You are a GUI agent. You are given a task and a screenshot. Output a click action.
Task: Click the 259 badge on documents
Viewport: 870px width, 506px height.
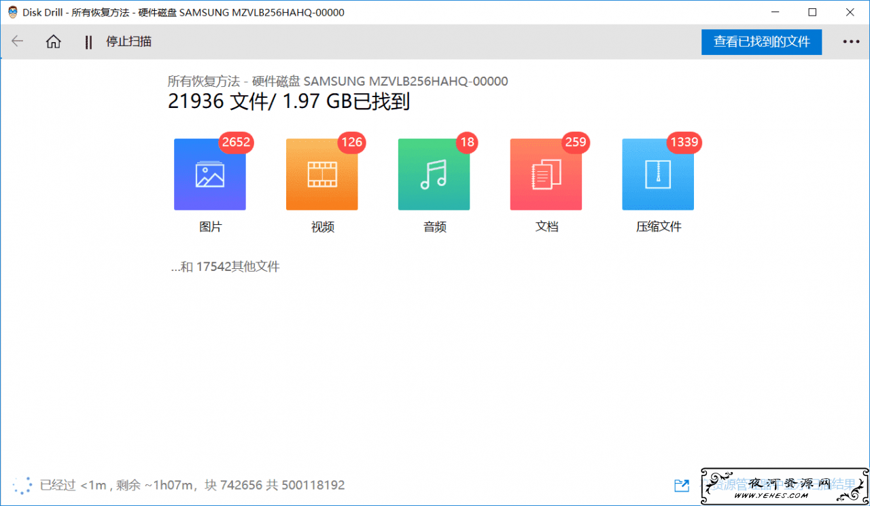point(576,143)
